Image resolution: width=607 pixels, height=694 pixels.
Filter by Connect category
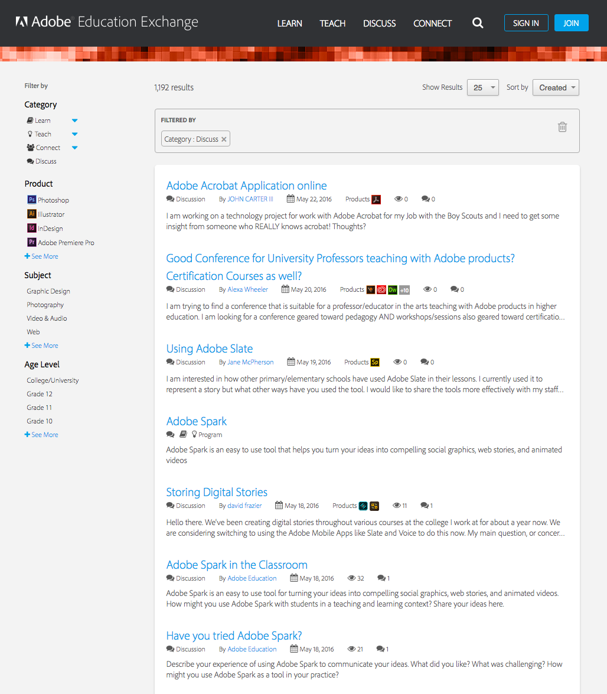(x=43, y=148)
